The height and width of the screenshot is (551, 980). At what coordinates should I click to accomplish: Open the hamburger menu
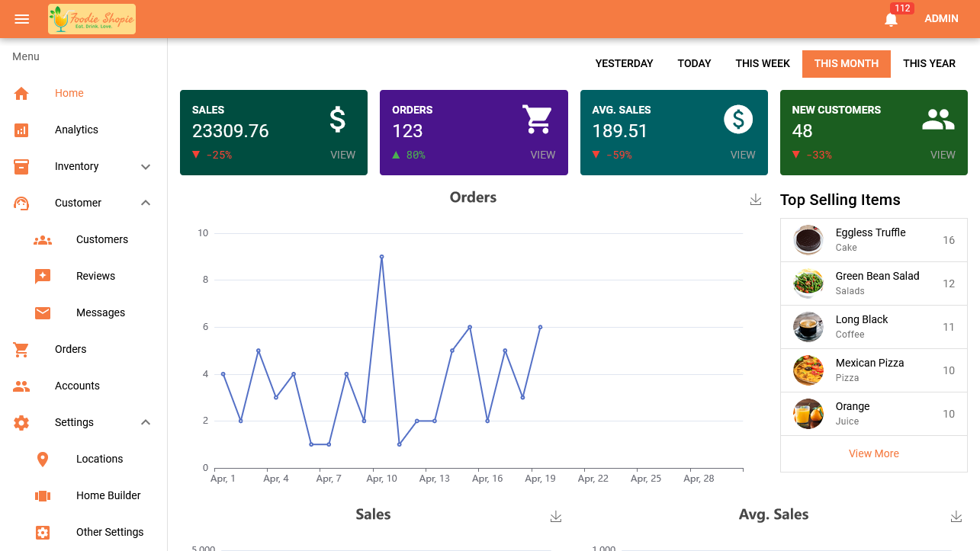[x=22, y=19]
